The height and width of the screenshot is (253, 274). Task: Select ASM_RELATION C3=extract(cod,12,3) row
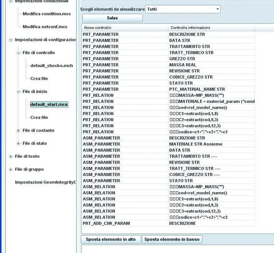[168, 211]
